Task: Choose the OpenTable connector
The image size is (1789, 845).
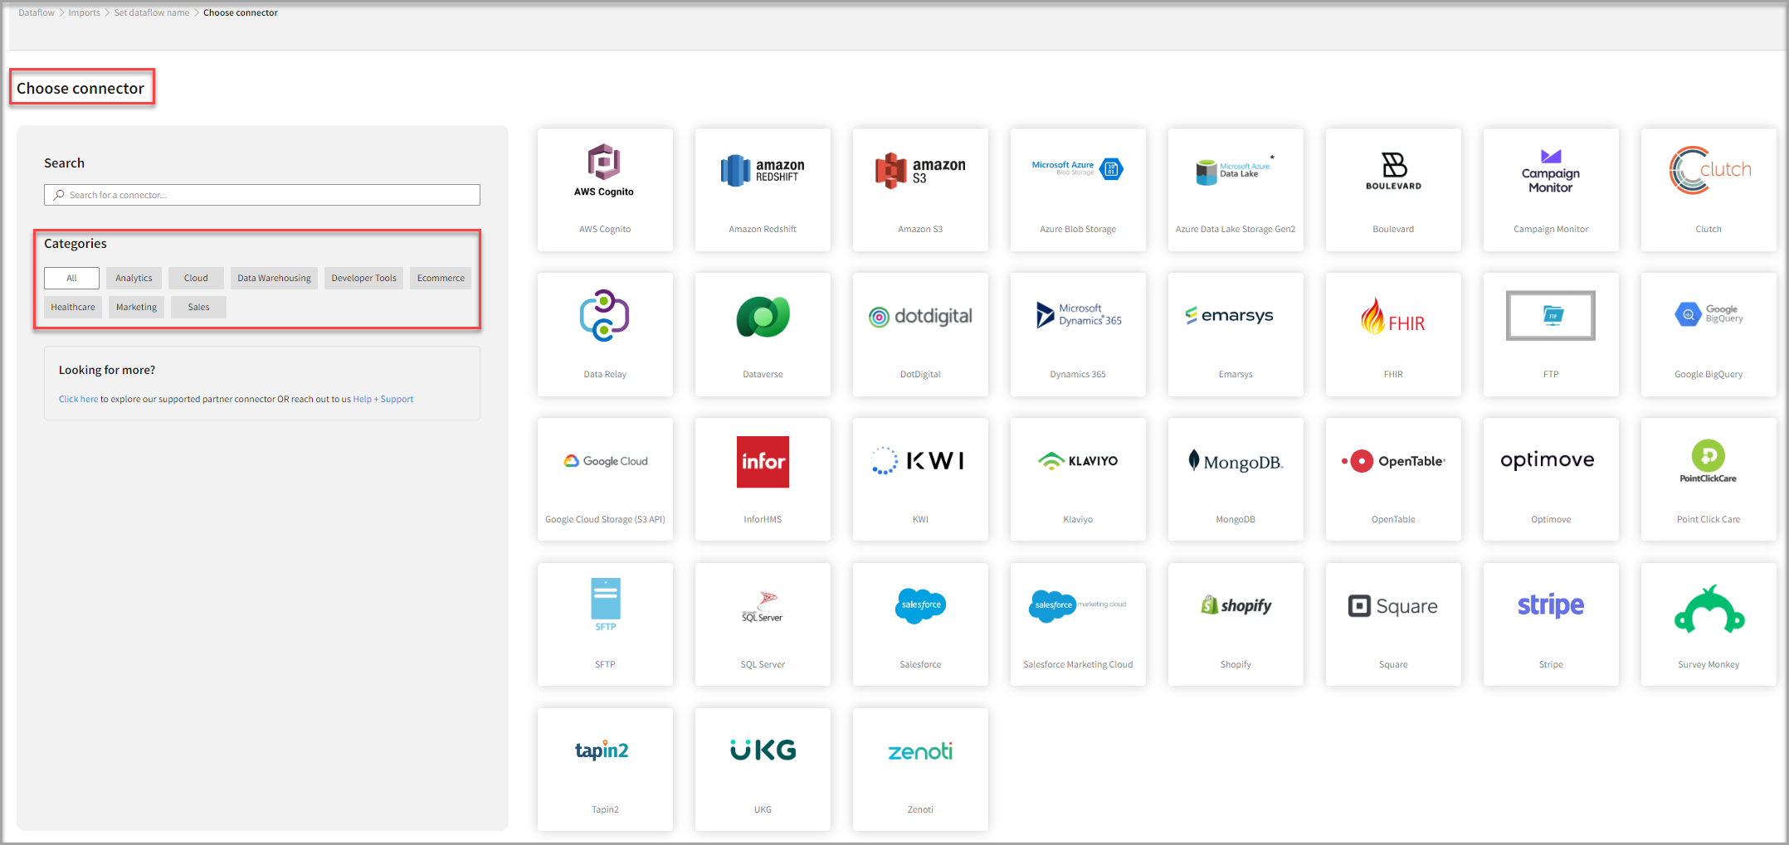Action: (1393, 480)
